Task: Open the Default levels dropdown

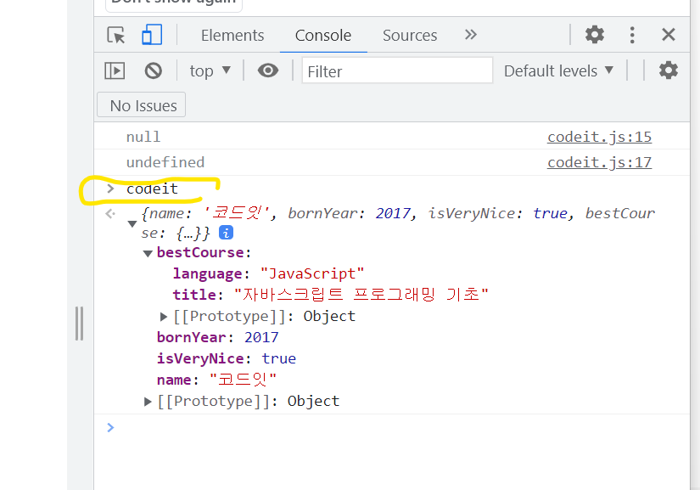Action: [x=558, y=70]
